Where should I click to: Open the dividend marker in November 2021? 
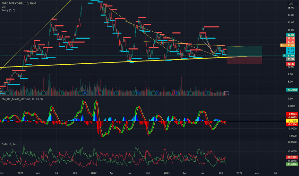click(85, 93)
